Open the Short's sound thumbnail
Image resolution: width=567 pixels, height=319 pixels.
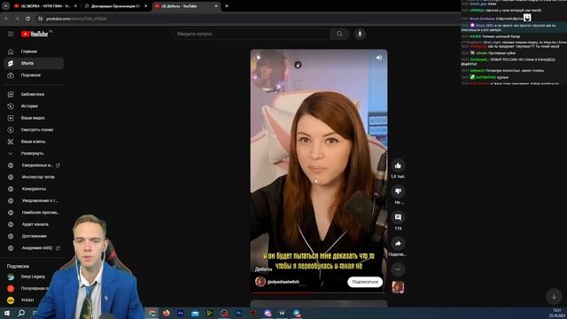[398, 287]
